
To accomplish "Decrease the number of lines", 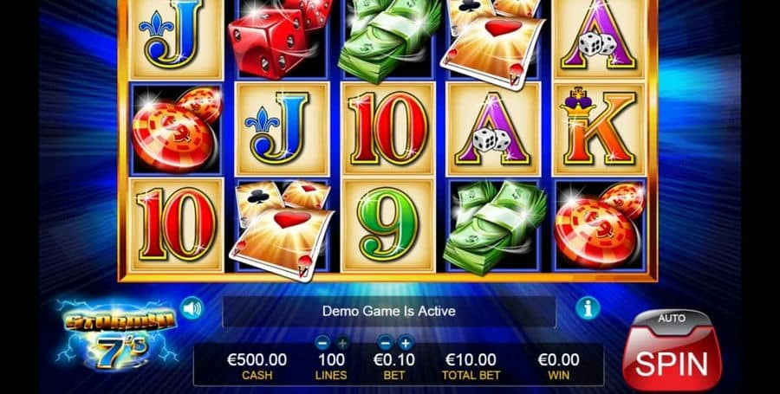I will coord(322,343).
